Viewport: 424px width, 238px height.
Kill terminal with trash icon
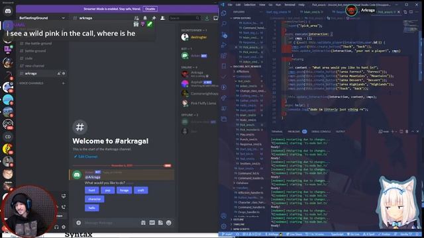click(407, 132)
